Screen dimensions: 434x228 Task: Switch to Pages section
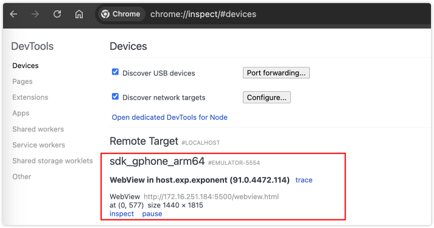coord(23,81)
